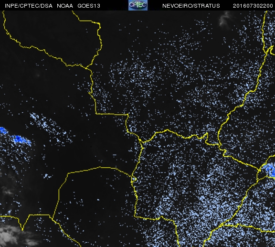Click the GOES13 satellite label
Viewport: 275px width, 247px height.
[89, 6]
